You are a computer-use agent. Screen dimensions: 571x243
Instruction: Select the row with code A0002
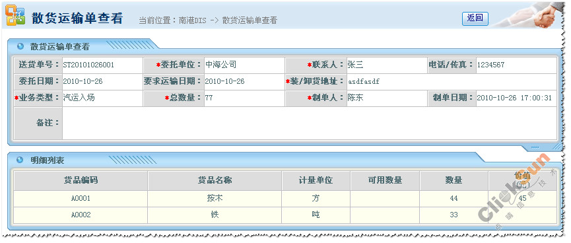[285, 215]
